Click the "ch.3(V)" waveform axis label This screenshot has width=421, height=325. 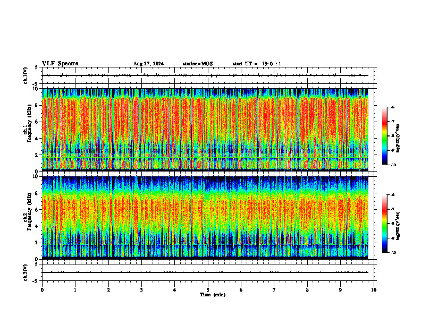(25, 272)
